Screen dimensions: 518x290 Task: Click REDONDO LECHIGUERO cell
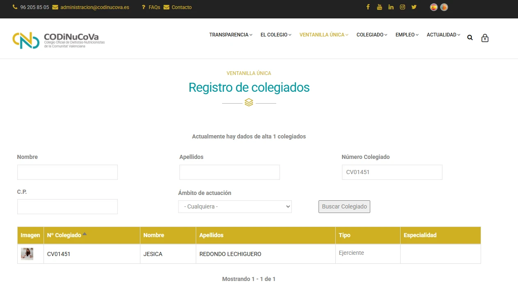266,254
